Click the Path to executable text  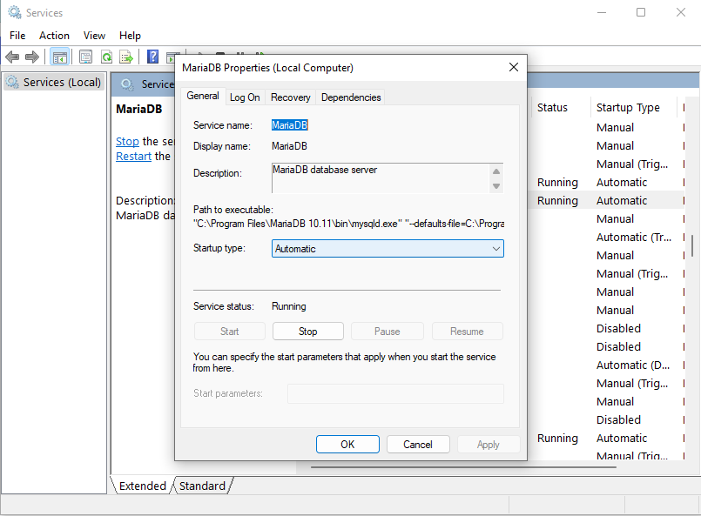coord(348,224)
